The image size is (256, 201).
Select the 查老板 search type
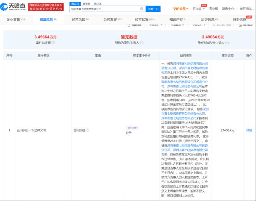pyautogui.click(x=87, y=3)
